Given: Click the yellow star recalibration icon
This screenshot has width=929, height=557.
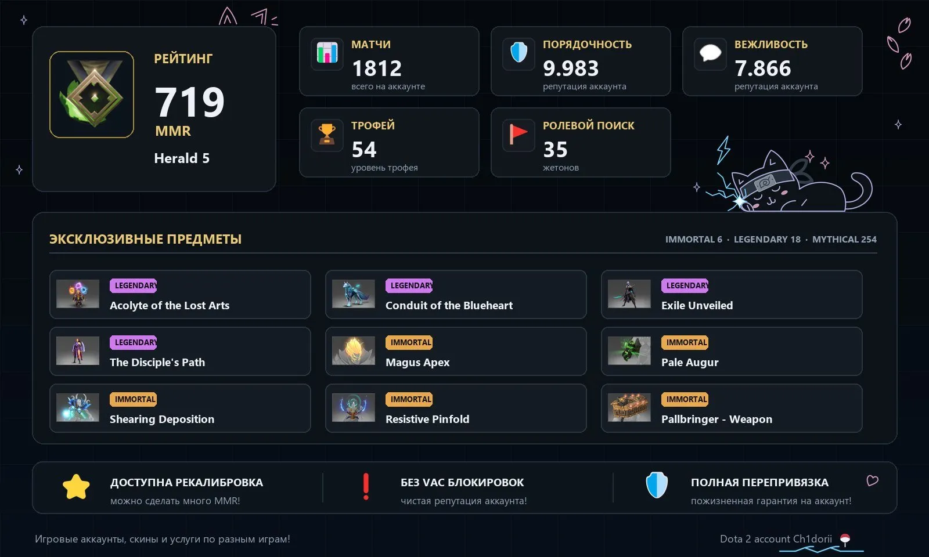Looking at the screenshot, I should click(76, 487).
